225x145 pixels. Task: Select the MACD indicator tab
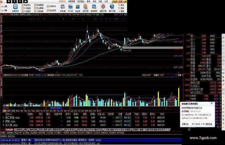point(18,111)
